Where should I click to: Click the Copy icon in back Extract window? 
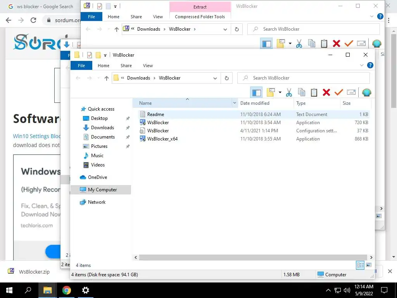click(311, 43)
